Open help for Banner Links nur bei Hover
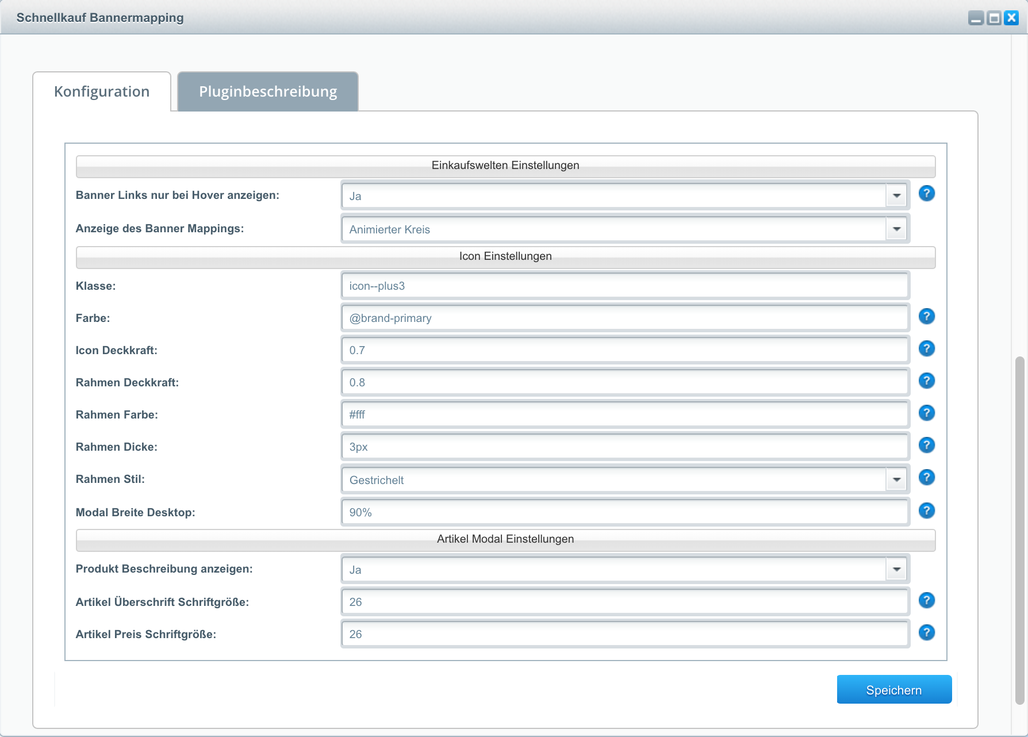 926,194
